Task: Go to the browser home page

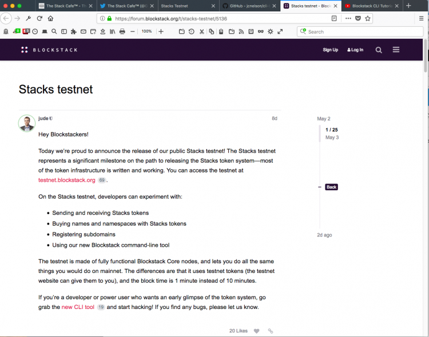Action: click(50, 19)
